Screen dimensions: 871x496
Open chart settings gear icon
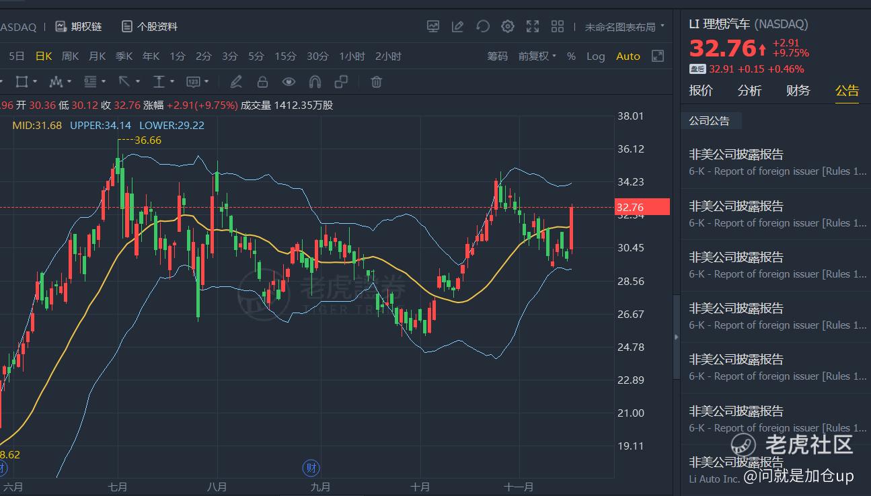point(508,27)
